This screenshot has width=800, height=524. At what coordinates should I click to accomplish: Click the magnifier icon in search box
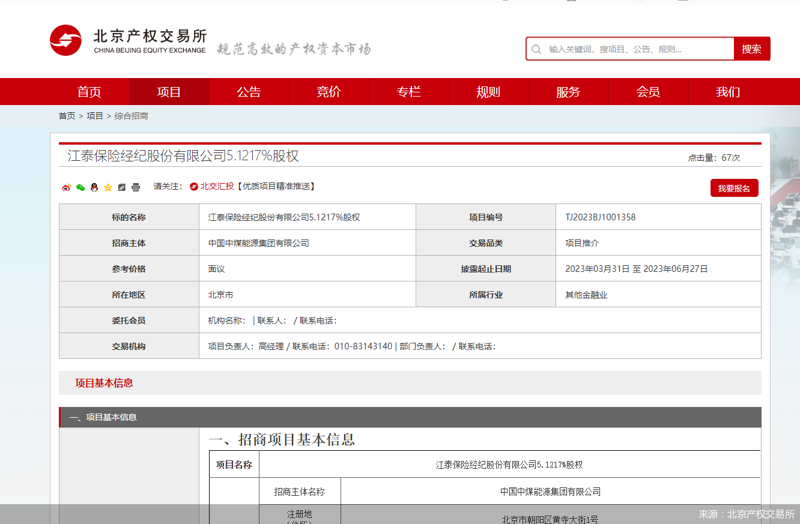536,49
